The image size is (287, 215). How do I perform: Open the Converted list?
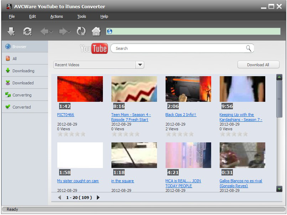tap(25, 107)
